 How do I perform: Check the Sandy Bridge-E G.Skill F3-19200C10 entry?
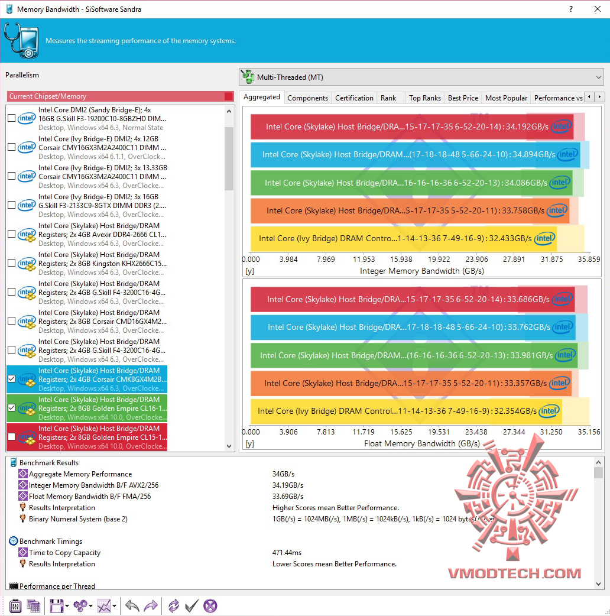(x=12, y=118)
